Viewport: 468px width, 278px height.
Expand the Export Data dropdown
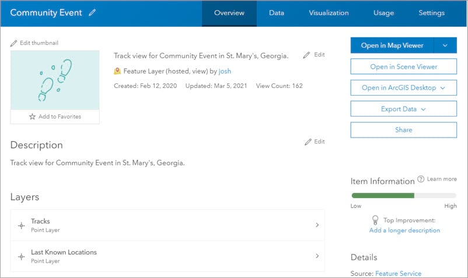coord(403,109)
